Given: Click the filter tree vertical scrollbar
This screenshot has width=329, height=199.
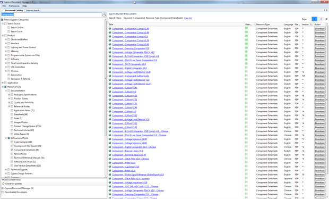Looking at the screenshot, I should (x=106, y=98).
